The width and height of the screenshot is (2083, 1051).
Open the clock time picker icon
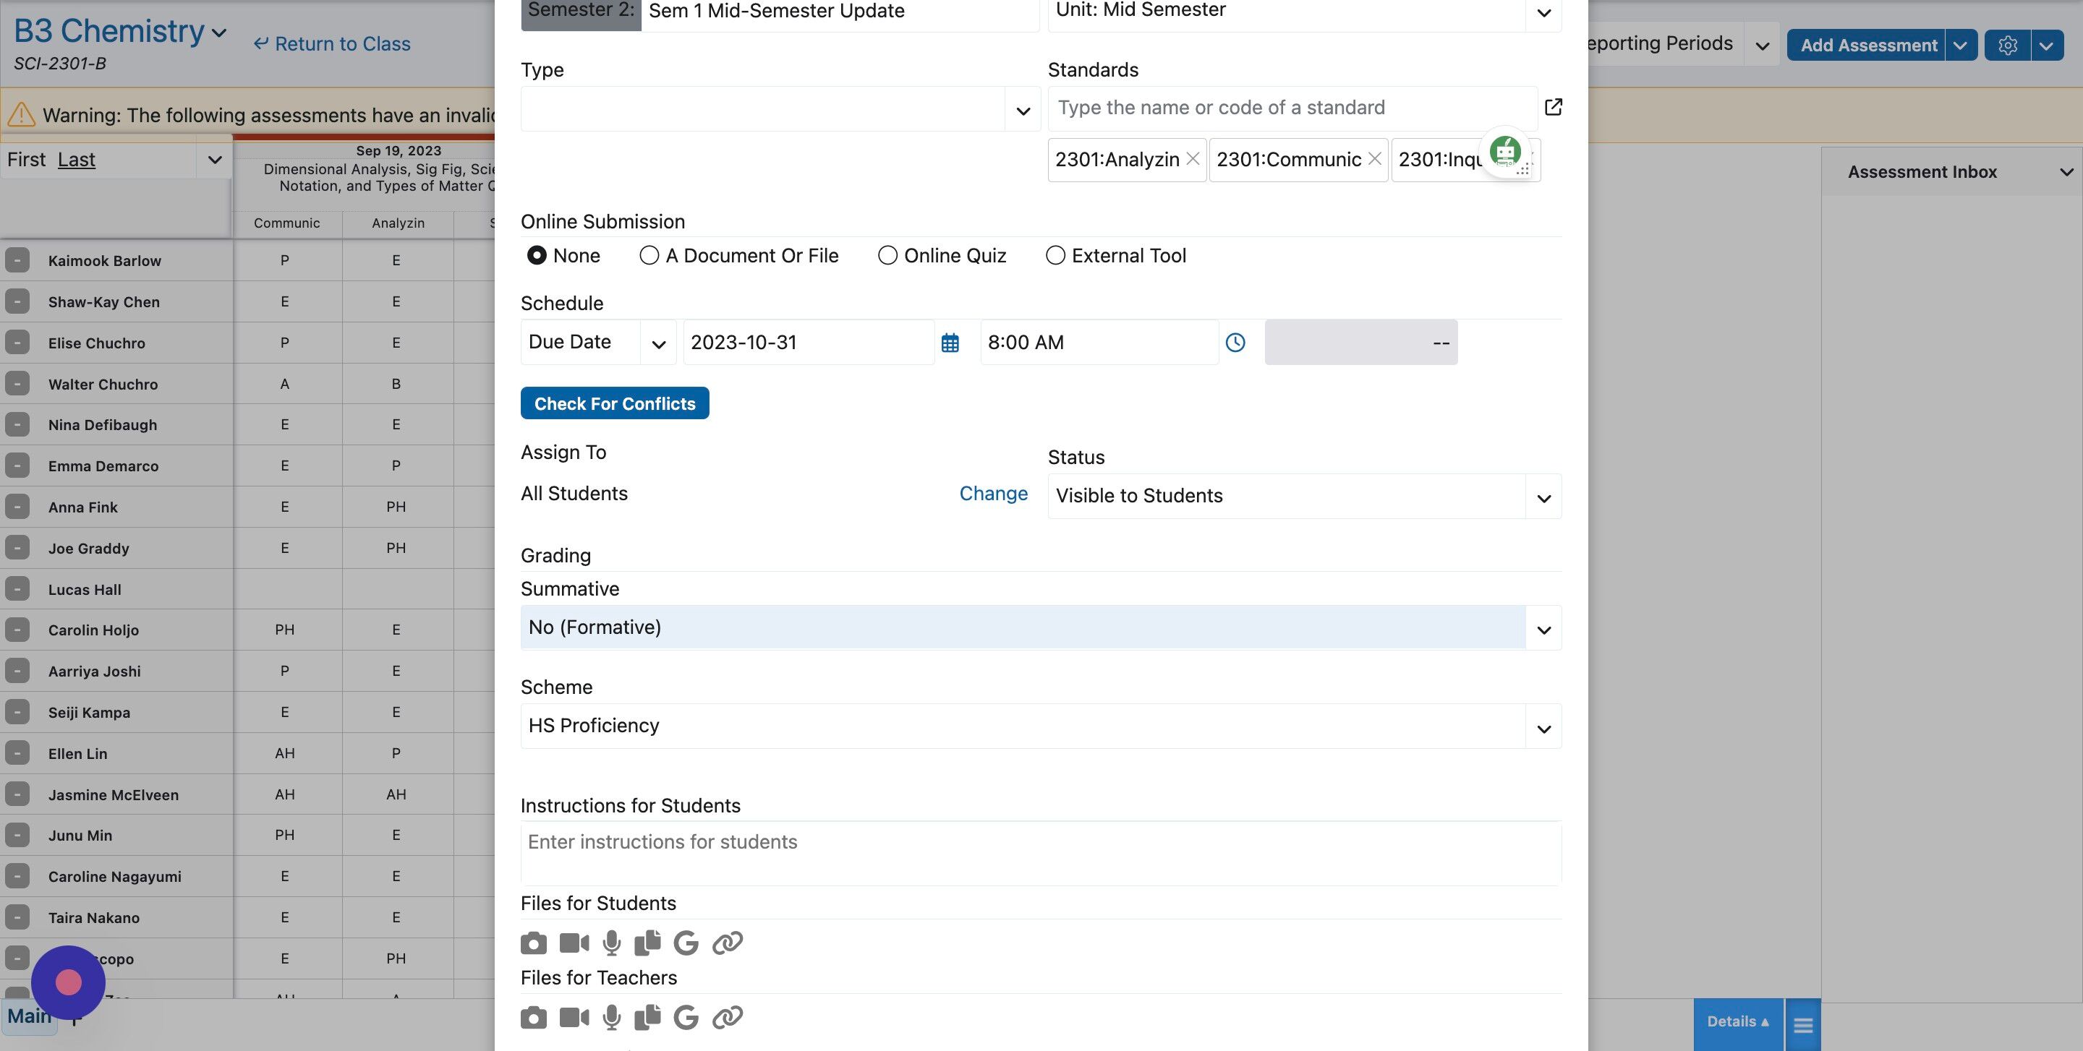(x=1235, y=343)
